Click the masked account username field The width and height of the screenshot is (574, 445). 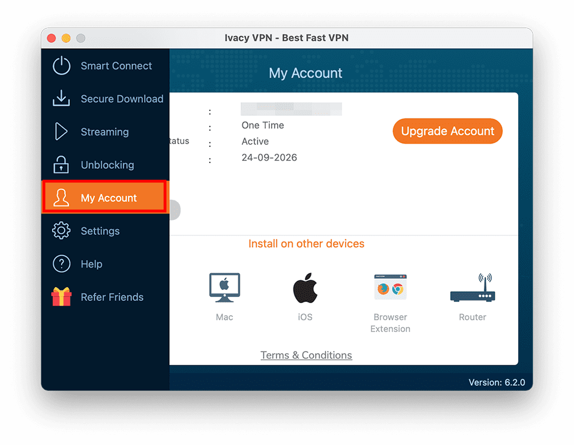click(291, 109)
